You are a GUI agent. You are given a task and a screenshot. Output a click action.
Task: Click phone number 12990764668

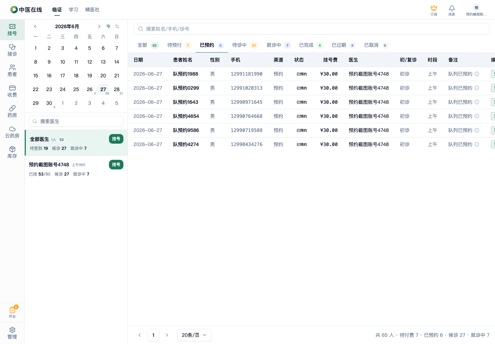pos(246,116)
